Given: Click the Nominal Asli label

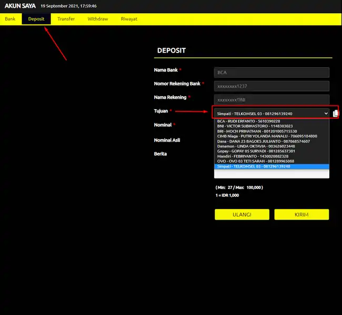Looking at the screenshot, I should pyautogui.click(x=167, y=140).
